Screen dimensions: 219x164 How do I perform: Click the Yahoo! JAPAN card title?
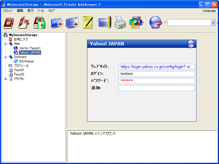[107, 44]
